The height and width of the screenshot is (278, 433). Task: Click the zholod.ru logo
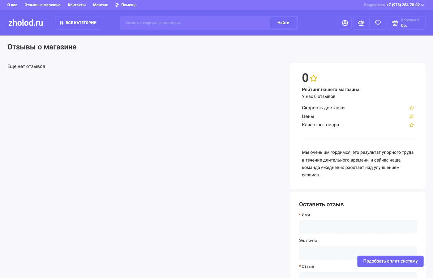pyautogui.click(x=26, y=23)
